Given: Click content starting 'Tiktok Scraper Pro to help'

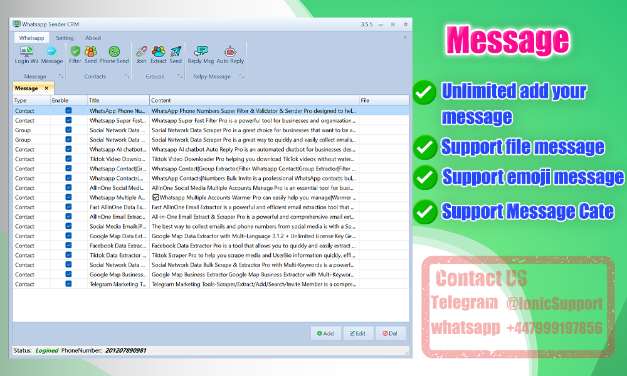Looking at the screenshot, I should tap(253, 255).
